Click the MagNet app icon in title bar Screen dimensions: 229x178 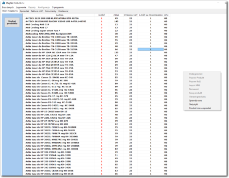tap(4, 3)
